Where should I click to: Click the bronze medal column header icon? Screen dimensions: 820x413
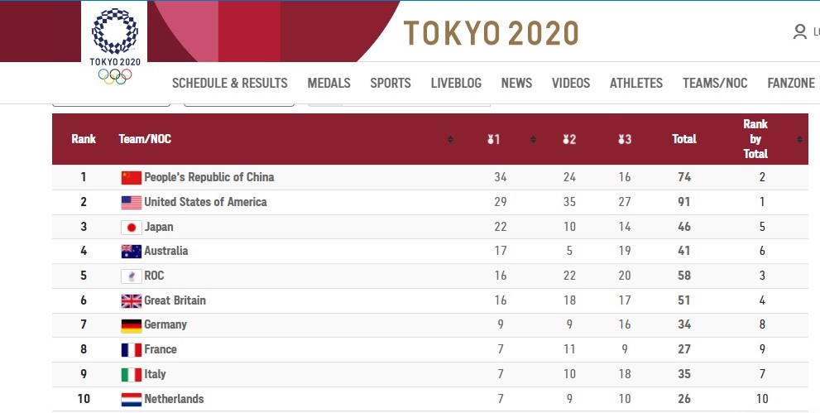pyautogui.click(x=625, y=139)
